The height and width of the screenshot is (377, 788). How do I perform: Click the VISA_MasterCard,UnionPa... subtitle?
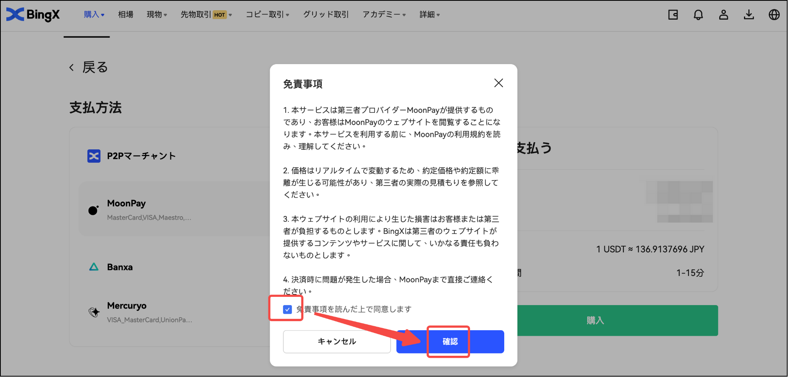(149, 320)
